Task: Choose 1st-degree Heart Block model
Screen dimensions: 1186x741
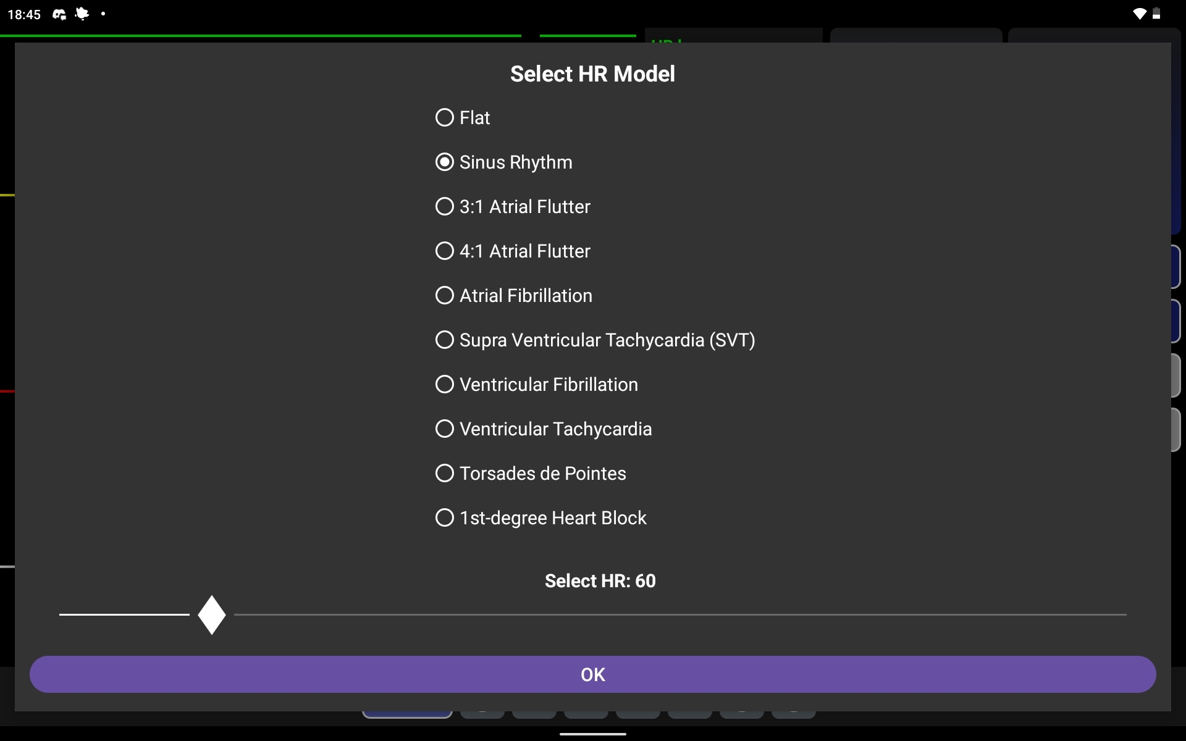Action: click(x=445, y=517)
